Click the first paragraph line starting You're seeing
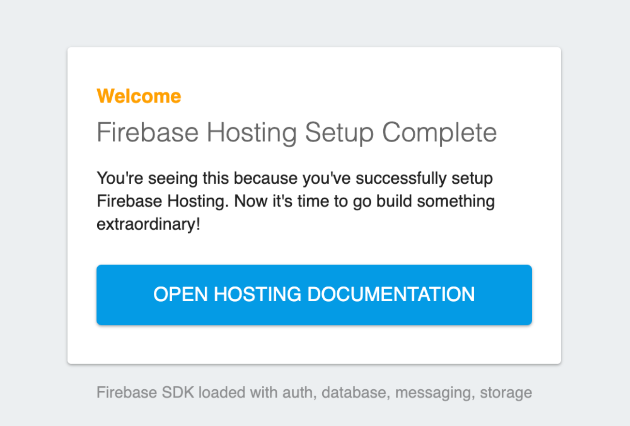 click(295, 178)
